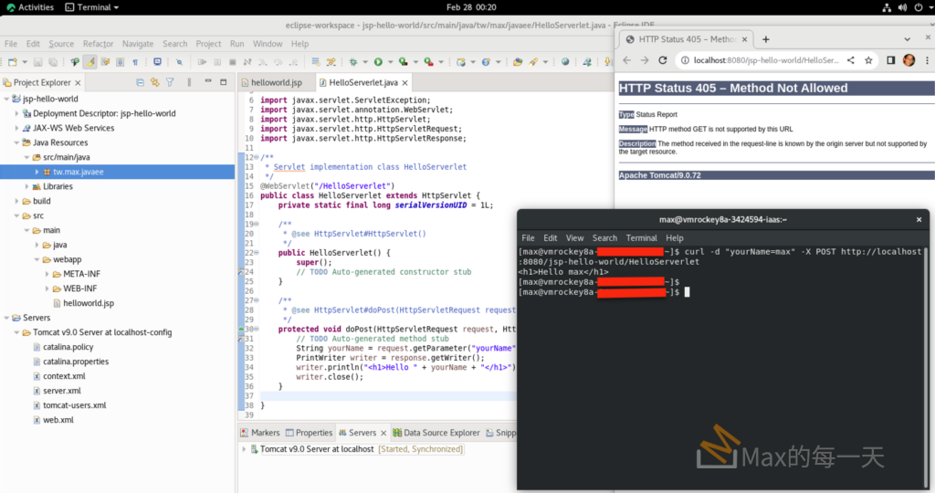935x493 pixels.
Task: Open the browser side panel icon
Action: (891, 60)
